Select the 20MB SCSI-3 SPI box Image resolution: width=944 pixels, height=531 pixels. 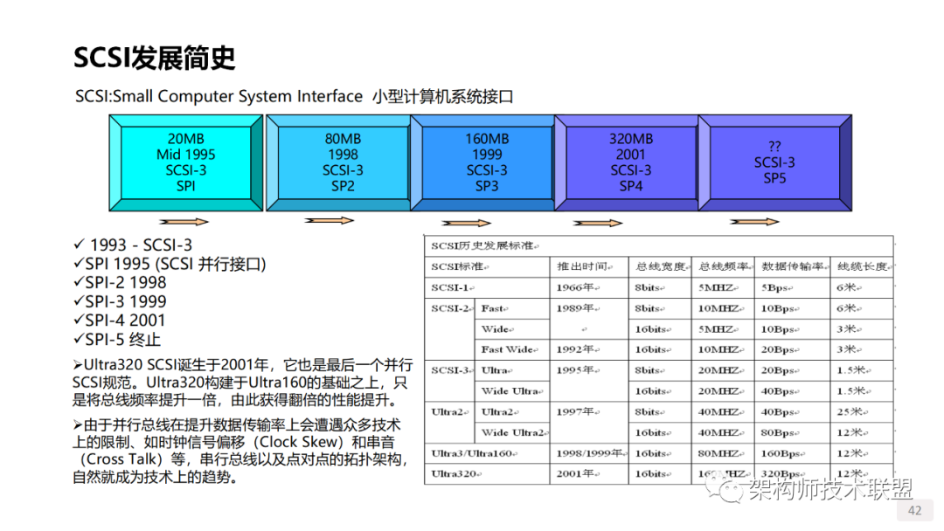[x=184, y=162]
